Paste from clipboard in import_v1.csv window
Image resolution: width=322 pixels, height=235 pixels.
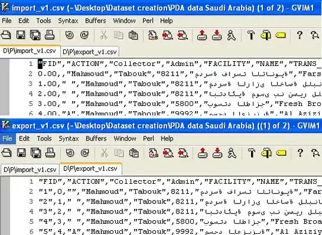(x=134, y=35)
